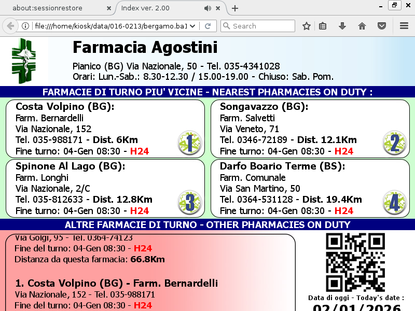Expand the URL history dropdown arrow
Image resolution: width=415 pixels, height=311 pixels.
click(x=193, y=26)
